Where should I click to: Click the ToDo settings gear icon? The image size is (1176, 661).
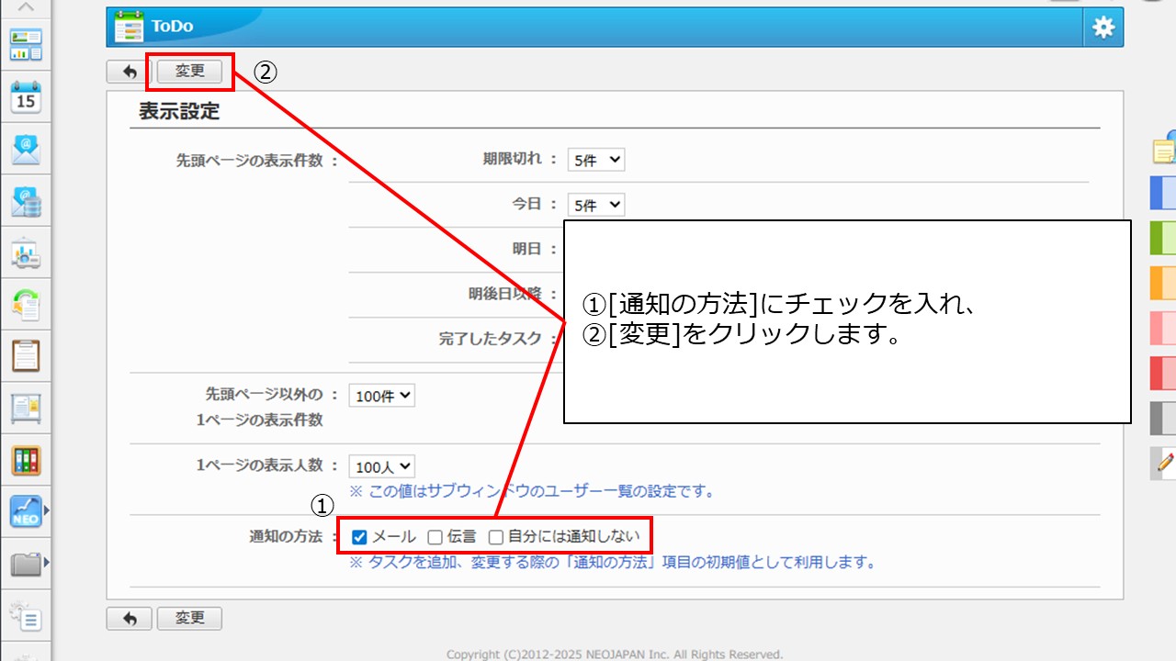[1102, 28]
